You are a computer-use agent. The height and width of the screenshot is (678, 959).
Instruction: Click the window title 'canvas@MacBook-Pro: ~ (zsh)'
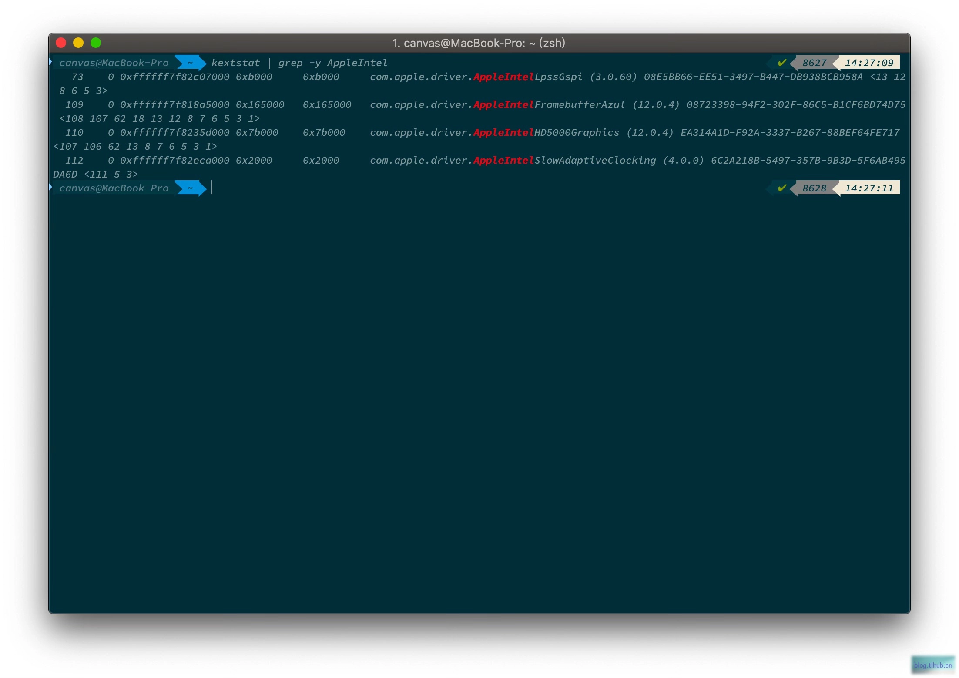[484, 43]
